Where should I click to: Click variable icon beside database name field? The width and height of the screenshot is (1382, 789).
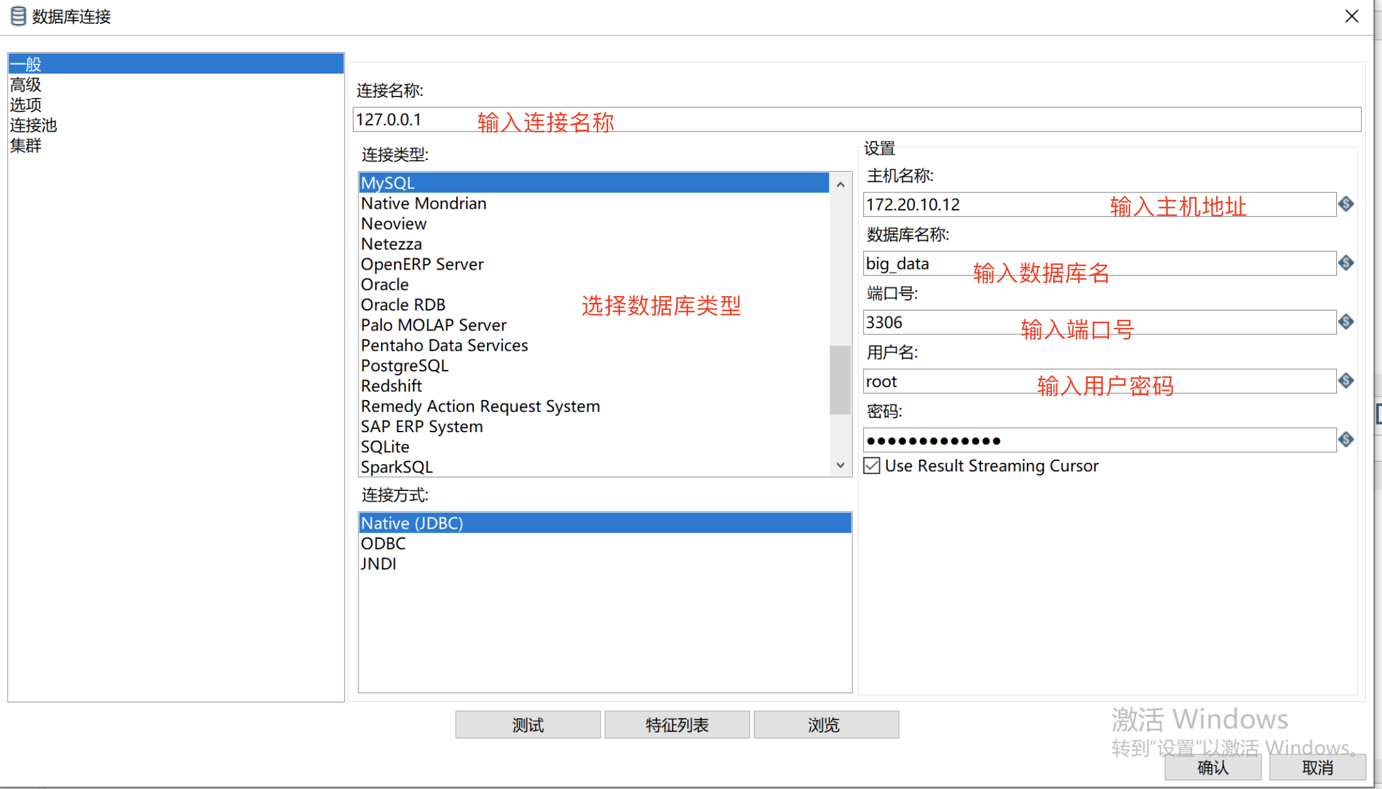(1346, 263)
